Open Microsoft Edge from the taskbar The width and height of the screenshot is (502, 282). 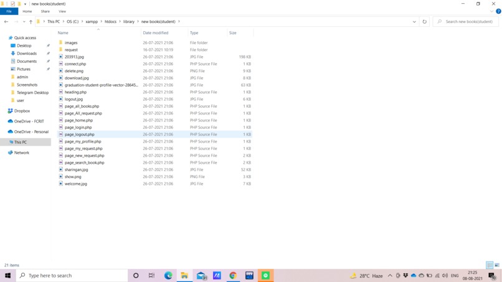(168, 276)
